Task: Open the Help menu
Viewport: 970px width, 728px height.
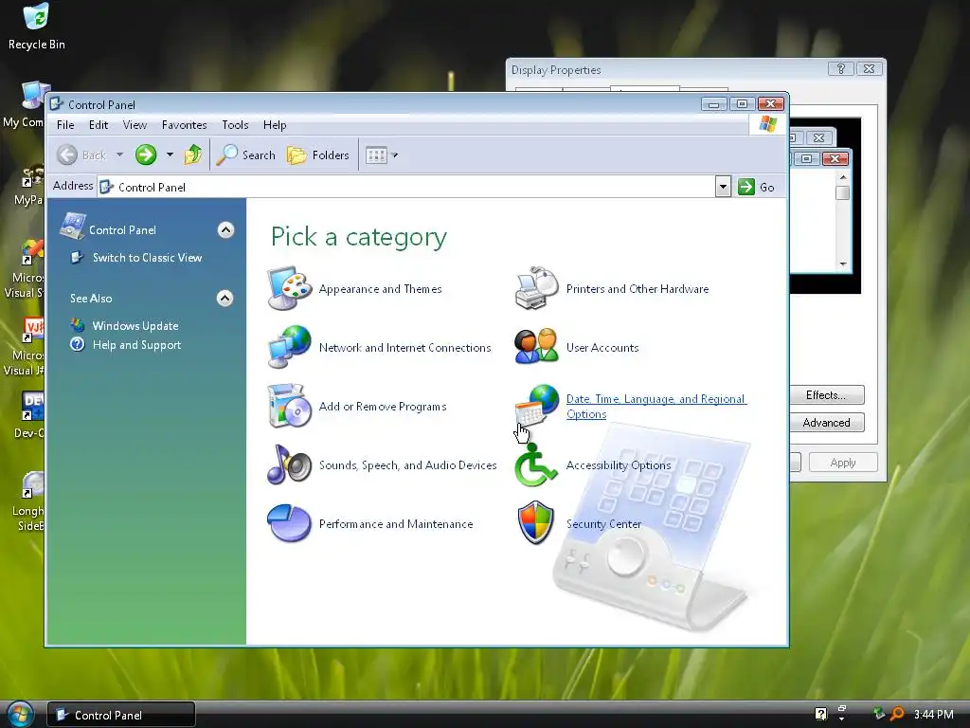Action: (275, 125)
